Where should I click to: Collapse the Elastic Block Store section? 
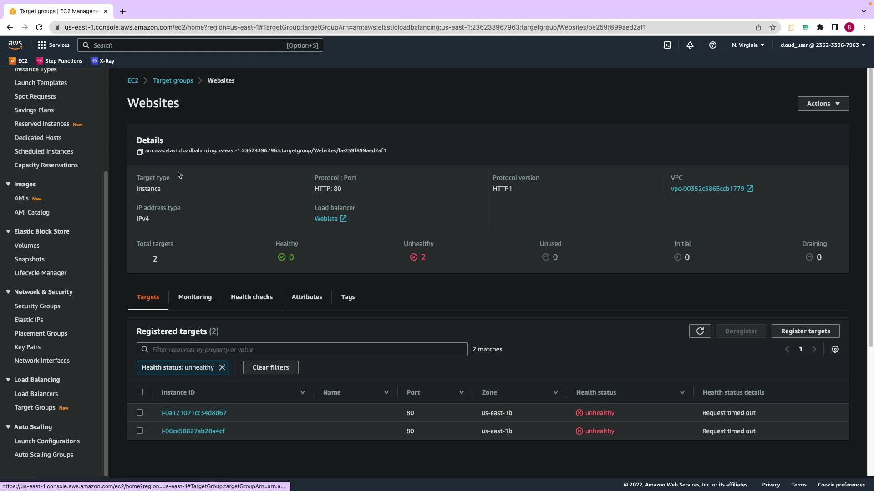coord(8,231)
